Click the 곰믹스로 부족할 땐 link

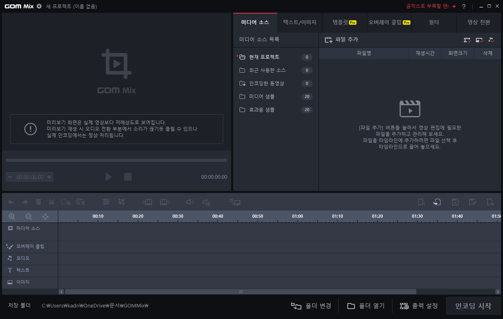point(431,6)
